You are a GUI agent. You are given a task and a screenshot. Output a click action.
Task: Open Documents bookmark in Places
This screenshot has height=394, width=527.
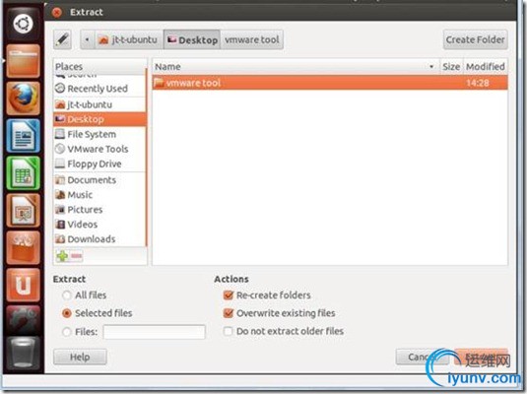tap(99, 180)
